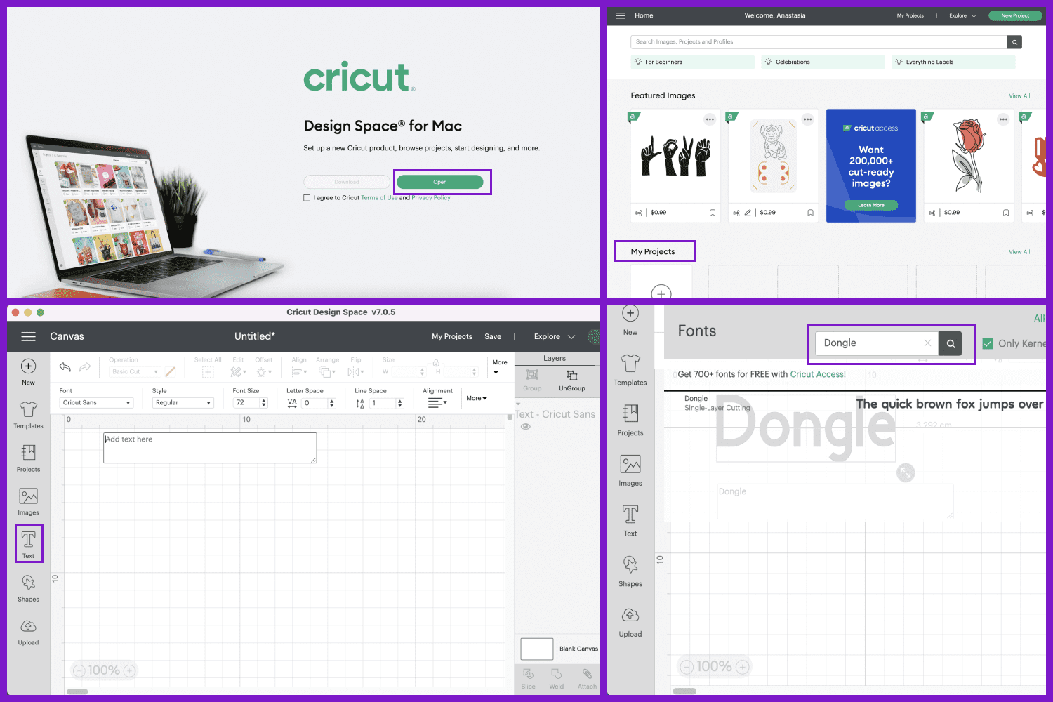
Task: Click My Projects in the Canvas header bar
Action: click(452, 337)
